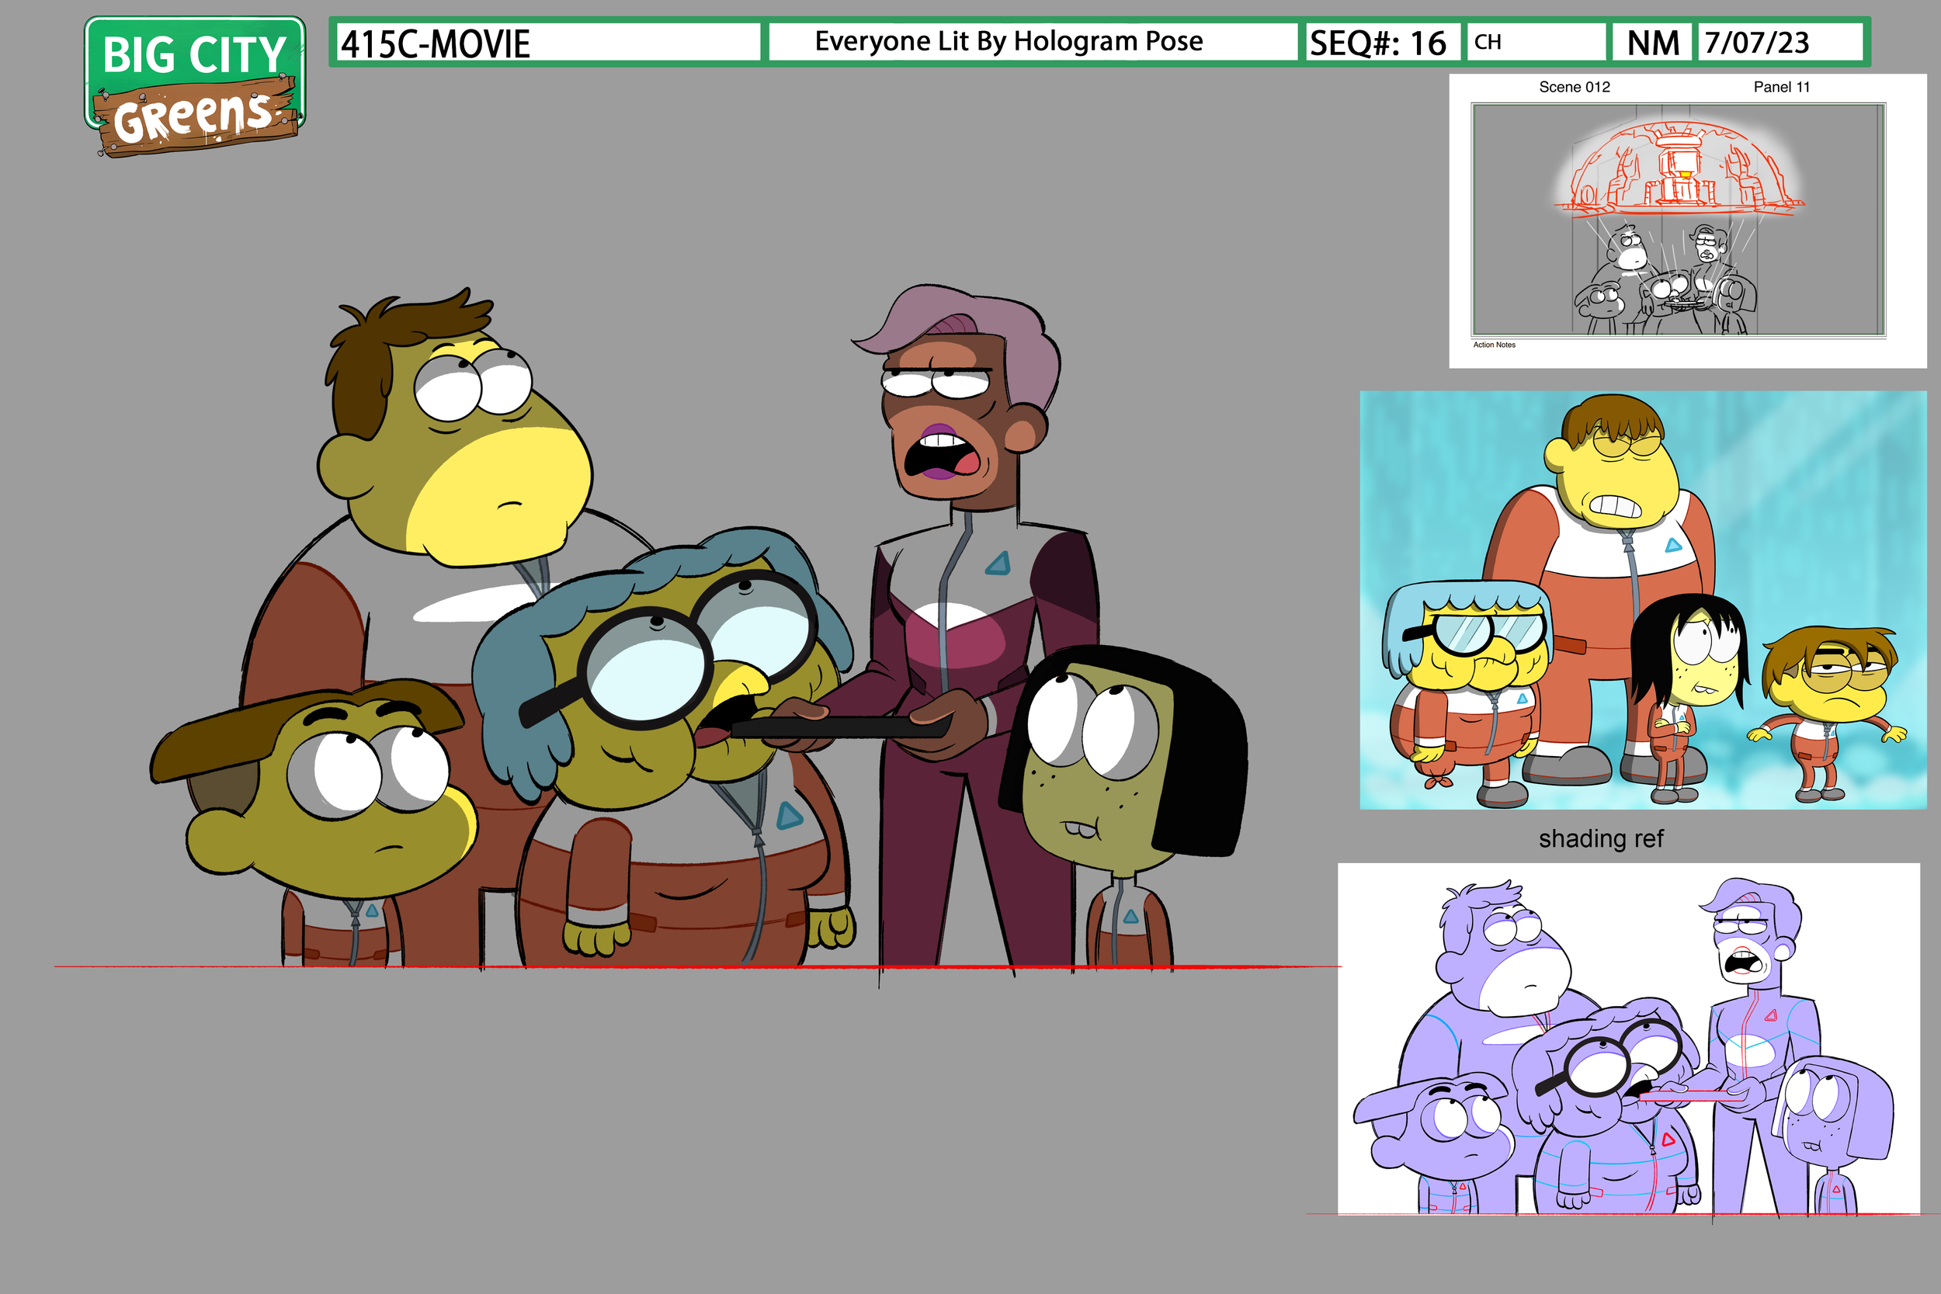
Task: Click the Scene 012 label
Action: 1573,87
